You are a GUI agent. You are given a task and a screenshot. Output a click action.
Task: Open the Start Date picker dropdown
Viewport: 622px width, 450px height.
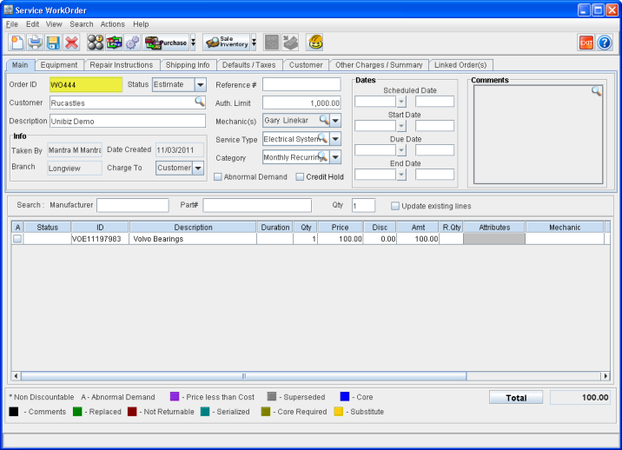(401, 126)
